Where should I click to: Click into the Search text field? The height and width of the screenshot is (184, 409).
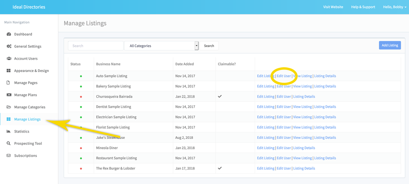95,46
